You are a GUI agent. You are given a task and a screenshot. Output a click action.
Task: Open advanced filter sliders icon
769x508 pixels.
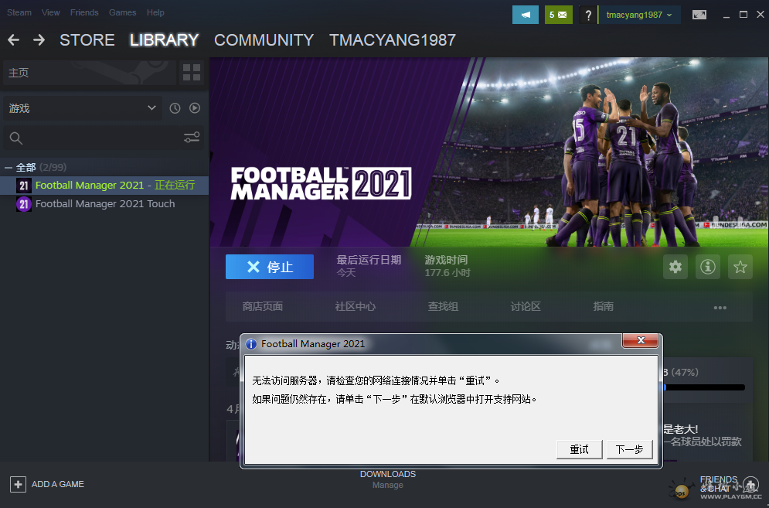point(191,138)
